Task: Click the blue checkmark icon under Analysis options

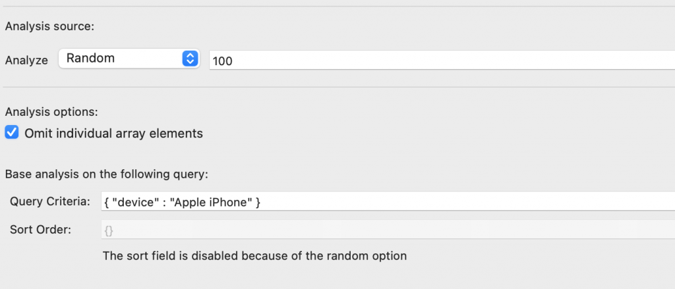Action: (12, 132)
